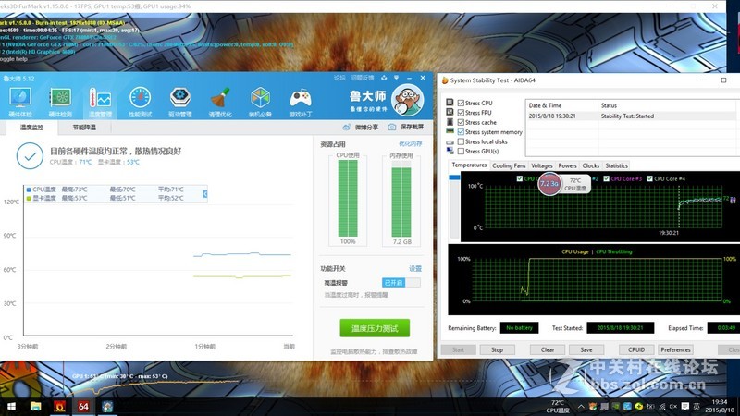740x416 pixels.
Task: Switch to AIDA64 on the taskbar
Action: click(x=83, y=406)
